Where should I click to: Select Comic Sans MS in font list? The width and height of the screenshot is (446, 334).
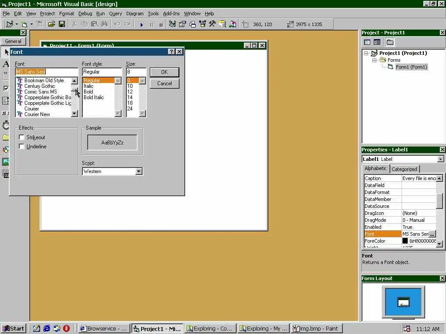pos(41,92)
